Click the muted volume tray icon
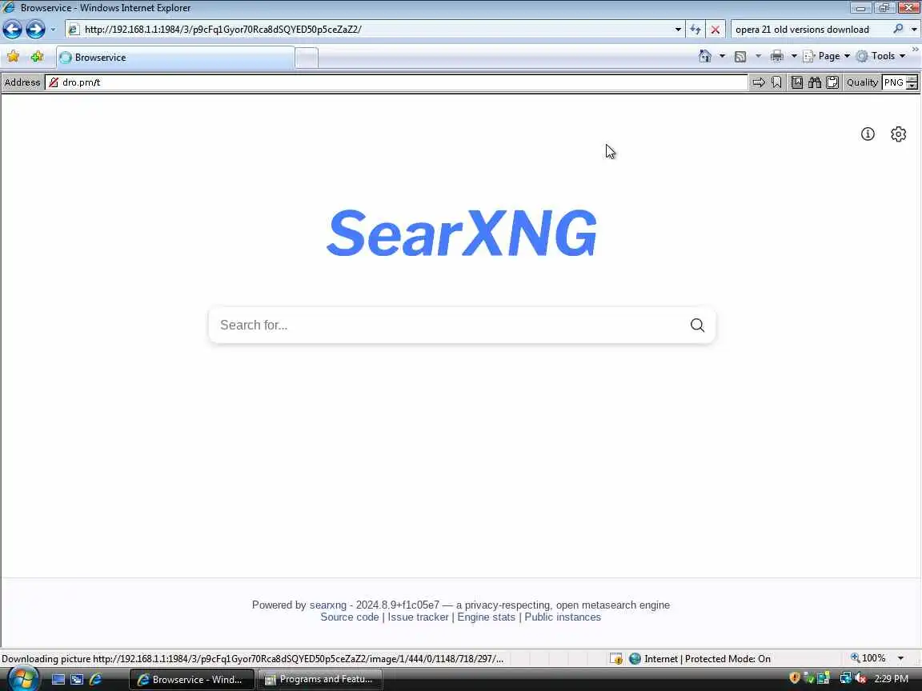Screen dimensions: 922x691 click(x=861, y=678)
